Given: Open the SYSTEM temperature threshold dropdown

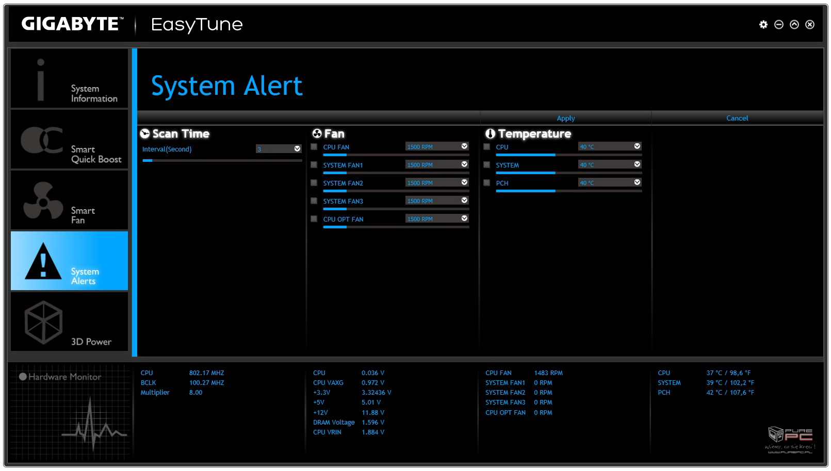Looking at the screenshot, I should (x=610, y=164).
